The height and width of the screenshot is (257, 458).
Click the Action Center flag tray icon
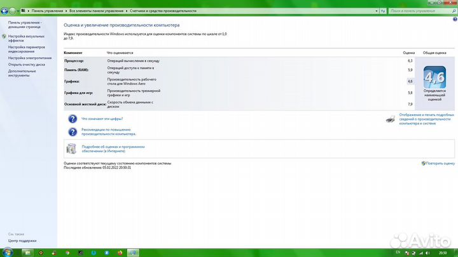[407, 253]
